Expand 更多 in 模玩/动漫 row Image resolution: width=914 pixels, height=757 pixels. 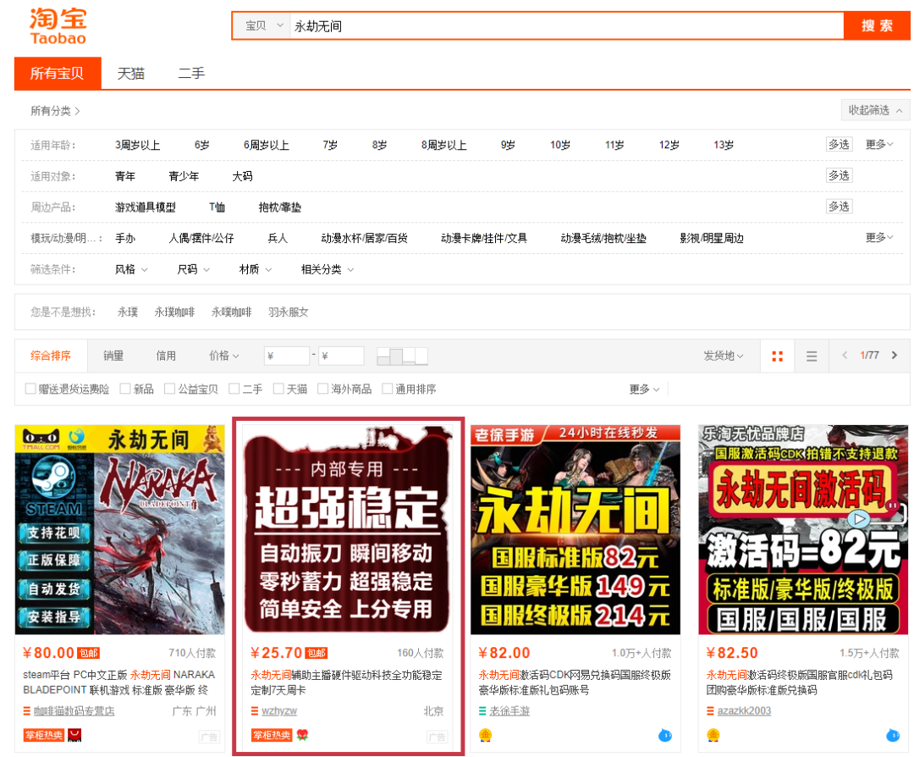[x=879, y=237]
